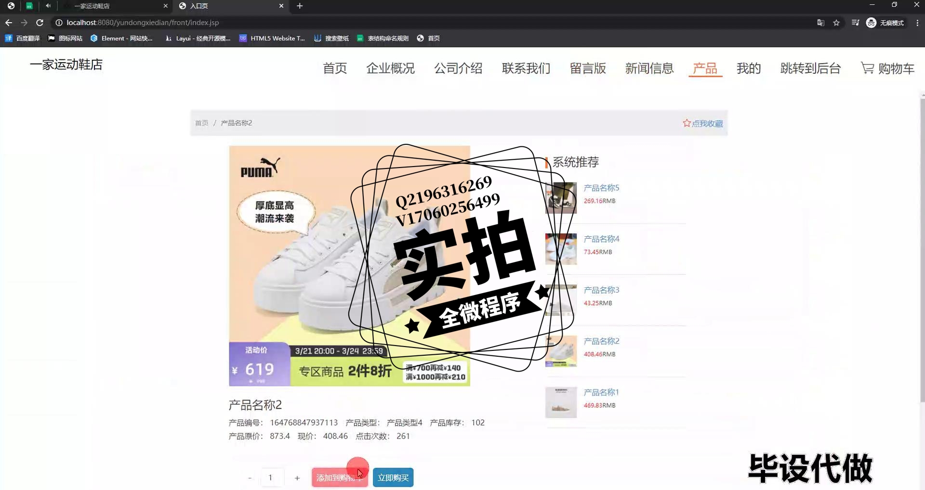The width and height of the screenshot is (925, 490).
Task: Reload the page with the refresh icon
Action: click(x=40, y=23)
